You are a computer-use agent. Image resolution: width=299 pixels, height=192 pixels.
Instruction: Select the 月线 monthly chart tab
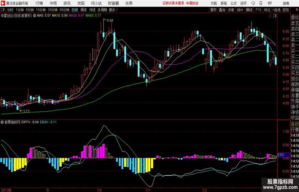click(92, 10)
